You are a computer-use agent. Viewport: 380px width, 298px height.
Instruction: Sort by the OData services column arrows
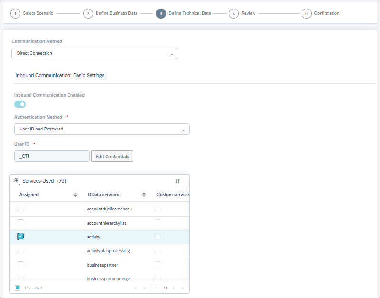pos(144,195)
